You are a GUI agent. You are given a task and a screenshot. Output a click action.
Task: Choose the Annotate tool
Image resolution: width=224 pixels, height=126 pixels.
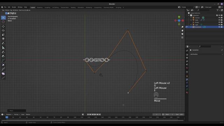(3, 43)
